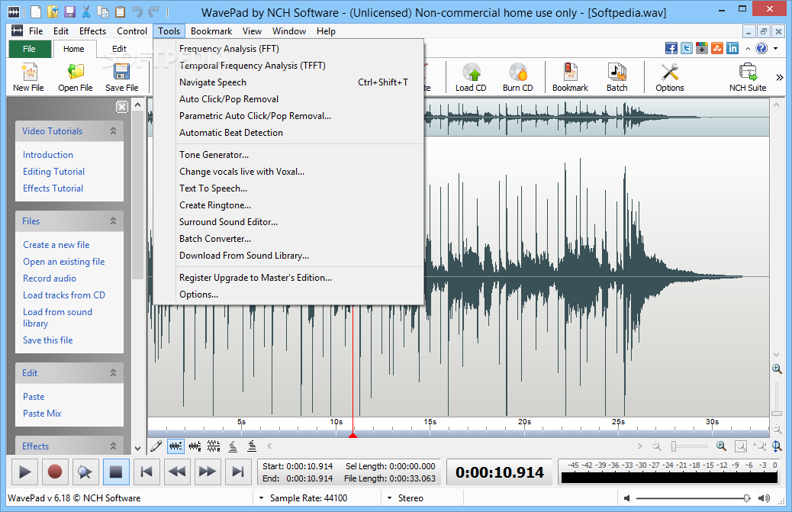Open NCH Suite from the toolbar
Image resolution: width=792 pixels, height=512 pixels.
(748, 77)
